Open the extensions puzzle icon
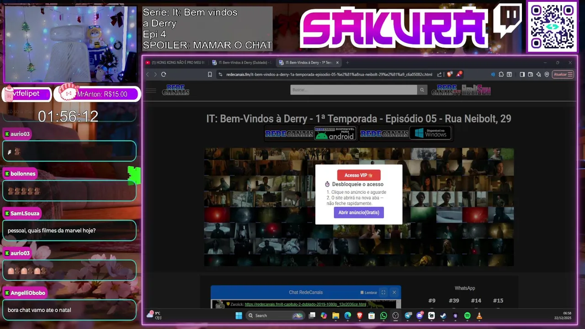 (501, 74)
